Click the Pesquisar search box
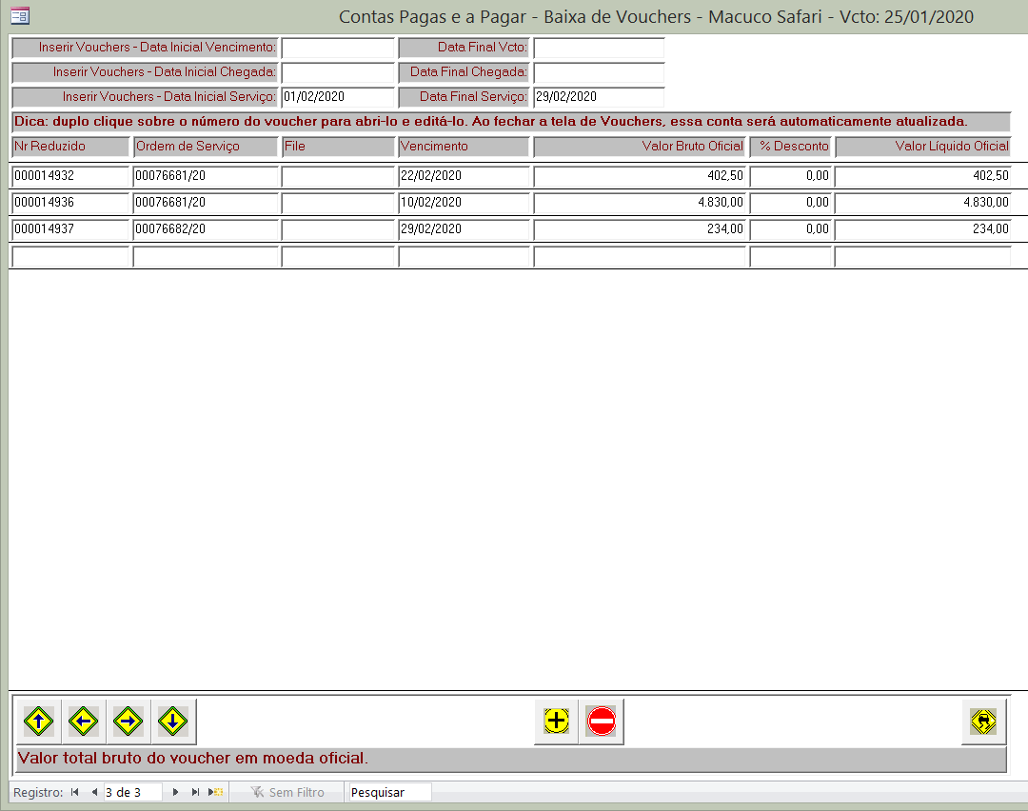The image size is (1028, 811). click(x=389, y=792)
